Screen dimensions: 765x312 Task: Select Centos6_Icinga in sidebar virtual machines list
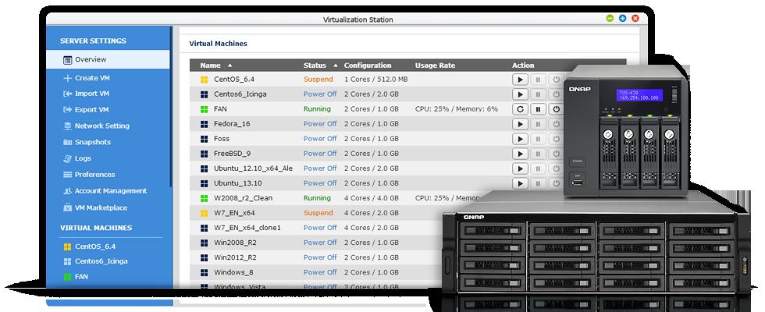[101, 261]
